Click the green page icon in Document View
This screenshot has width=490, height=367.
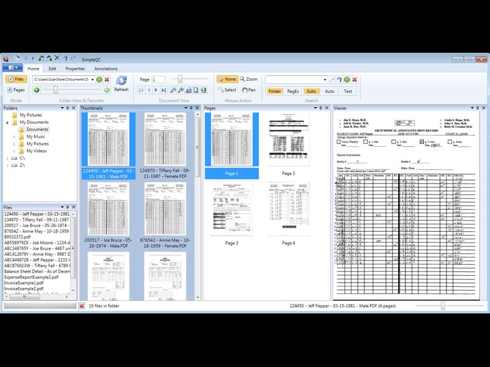click(204, 90)
